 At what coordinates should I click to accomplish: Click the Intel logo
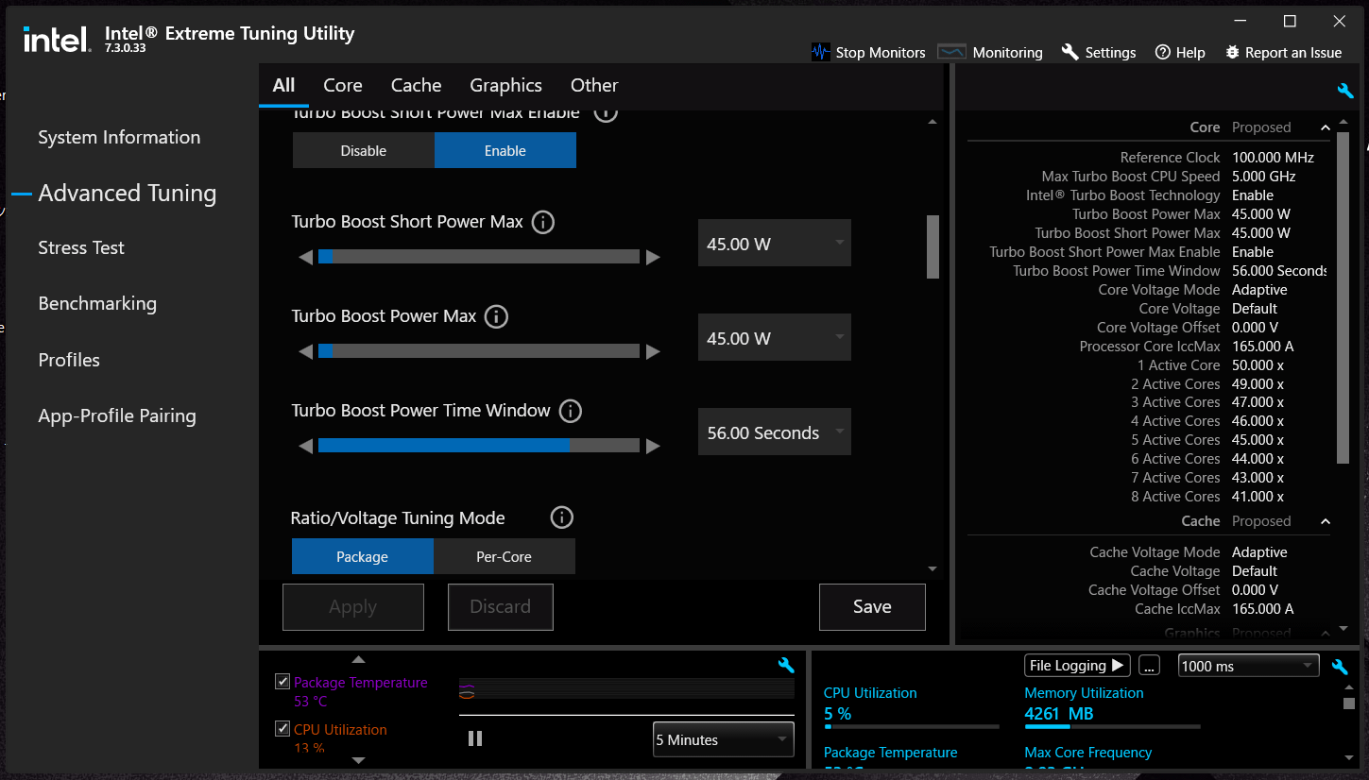click(x=56, y=39)
